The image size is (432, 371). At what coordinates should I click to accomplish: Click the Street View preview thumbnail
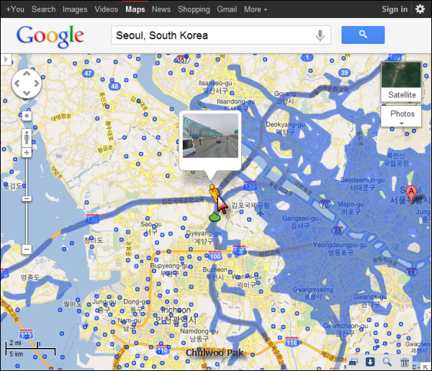(x=210, y=136)
